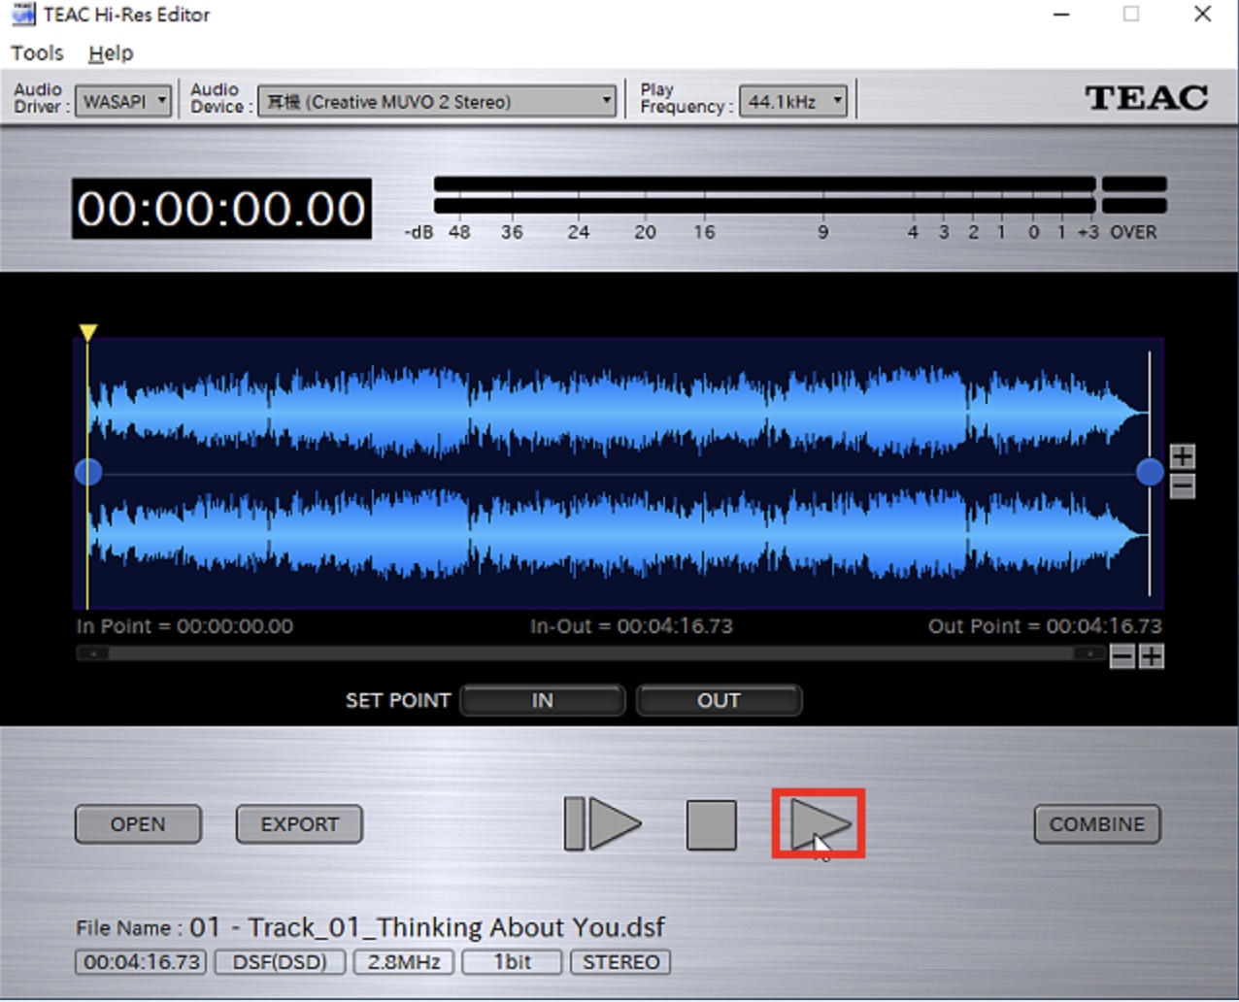Open the Tools menu

(37, 53)
